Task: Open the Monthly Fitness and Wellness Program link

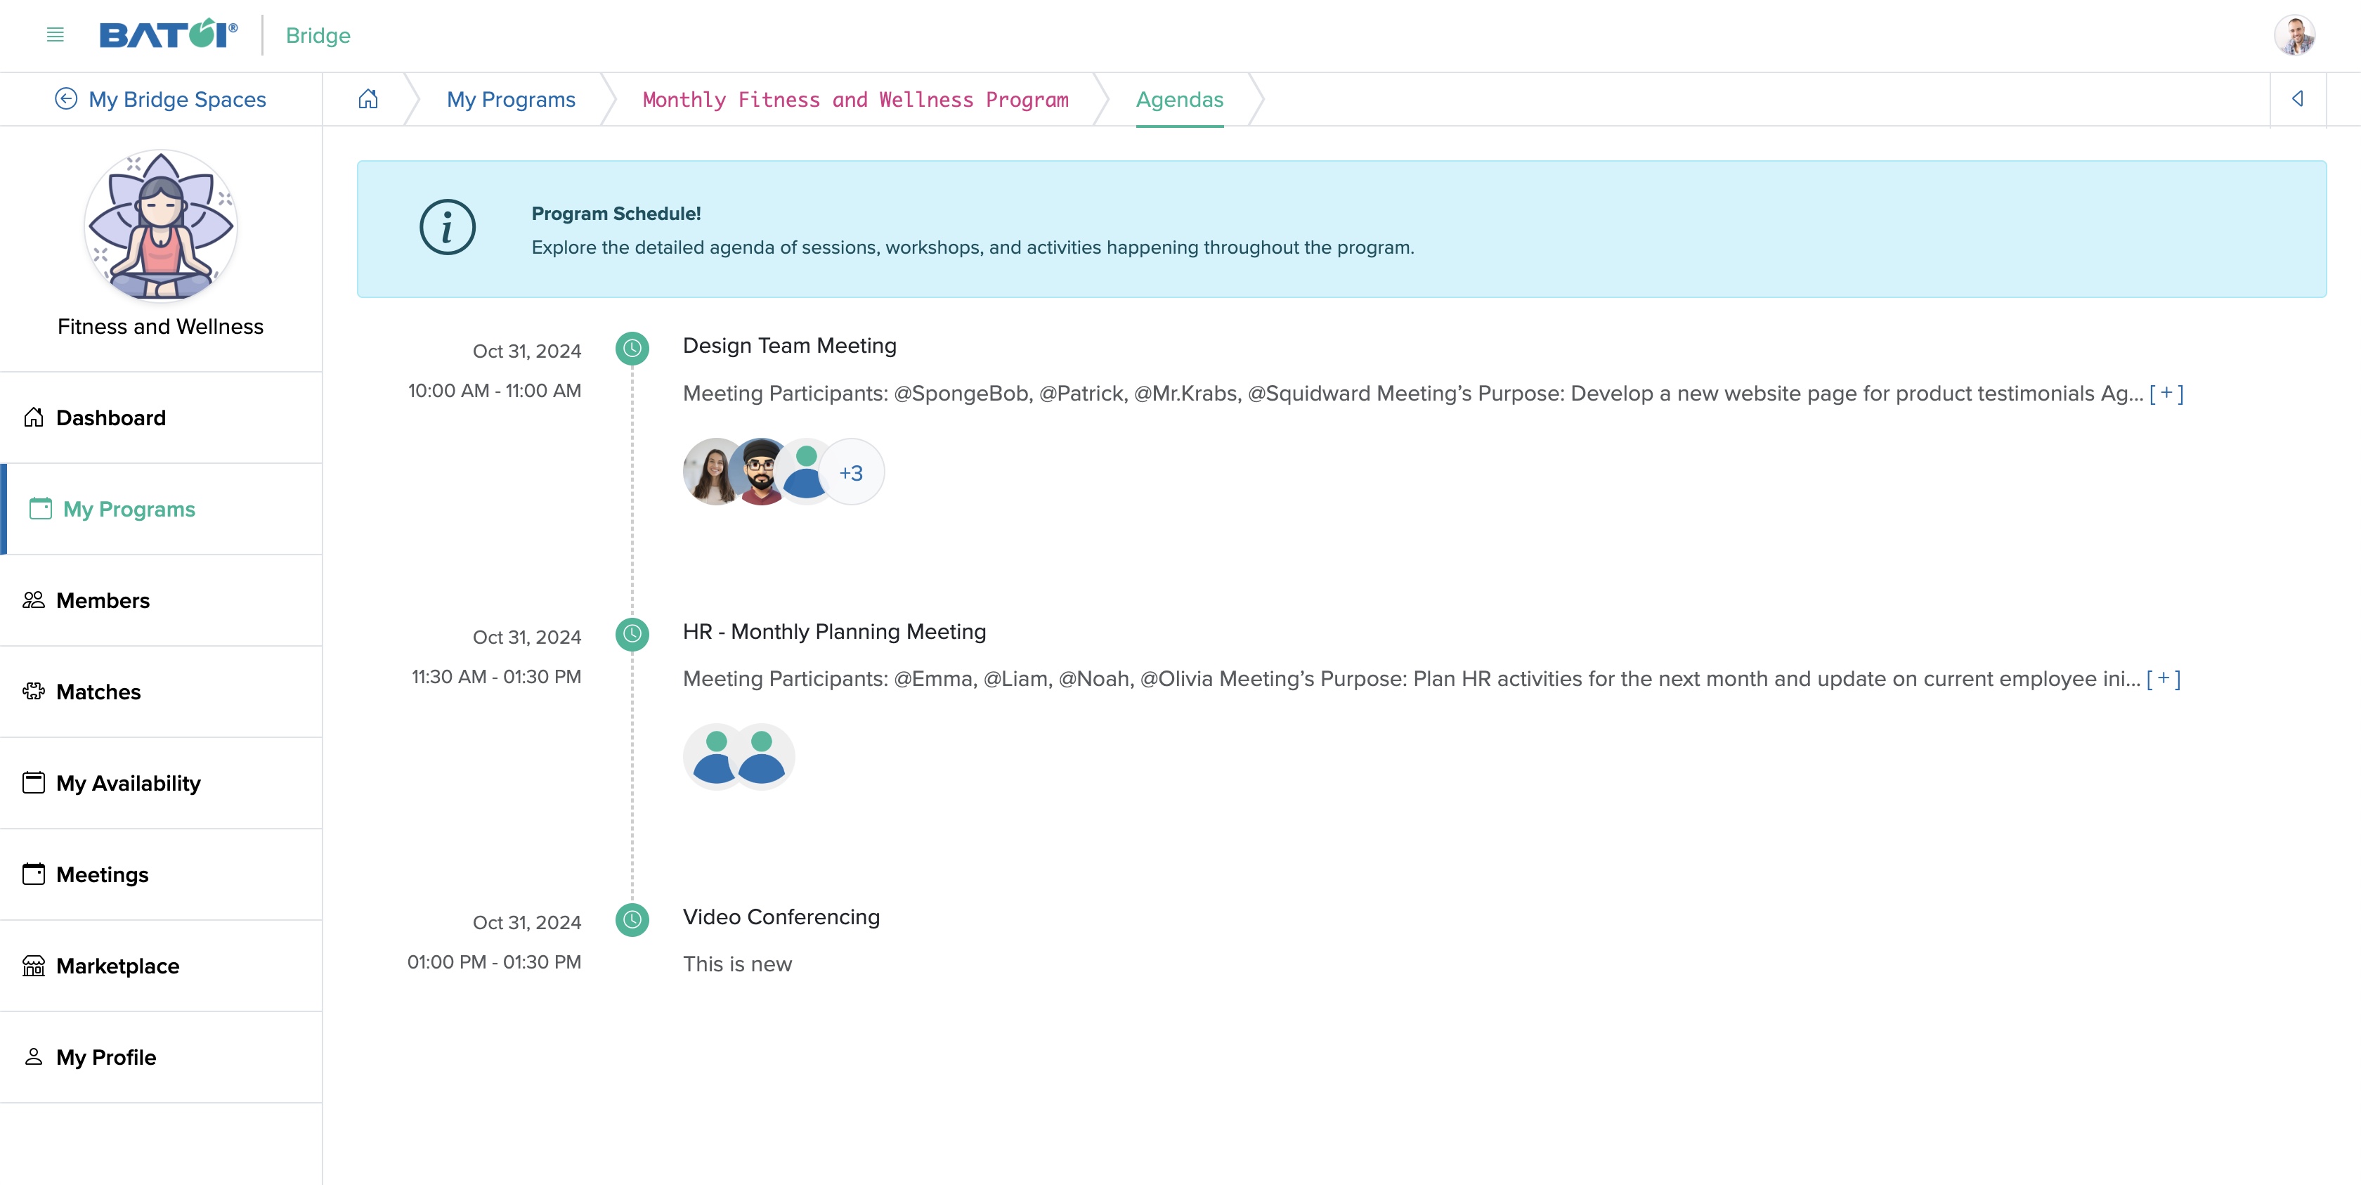Action: [x=855, y=100]
